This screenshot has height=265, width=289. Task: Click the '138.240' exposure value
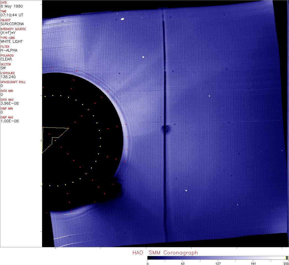coord(8,77)
